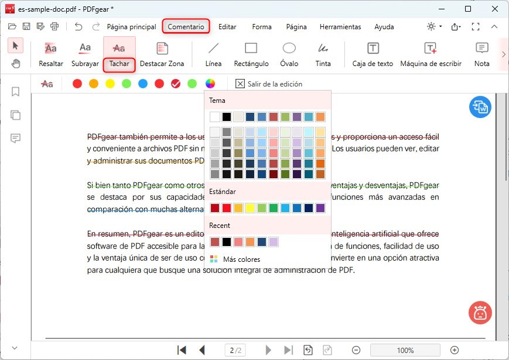This screenshot has width=509, height=360.
Task: Choose the Tachar strikethrough tool
Action: coord(119,54)
